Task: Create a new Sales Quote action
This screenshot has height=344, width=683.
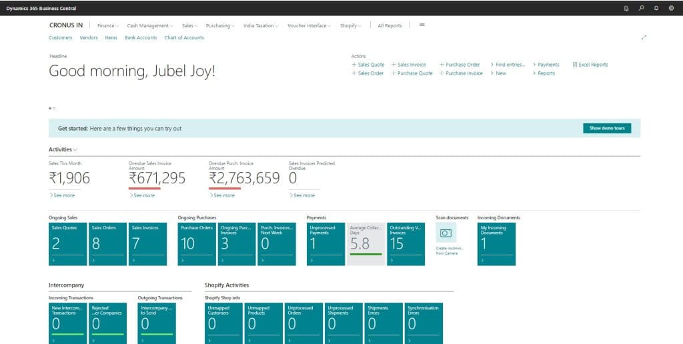Action: coord(368,65)
